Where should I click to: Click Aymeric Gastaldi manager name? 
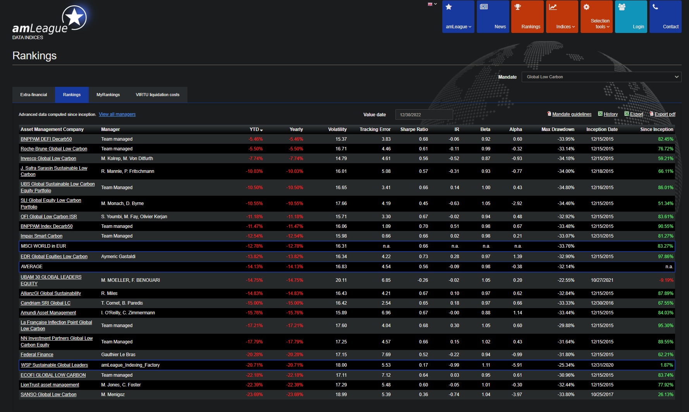(118, 257)
